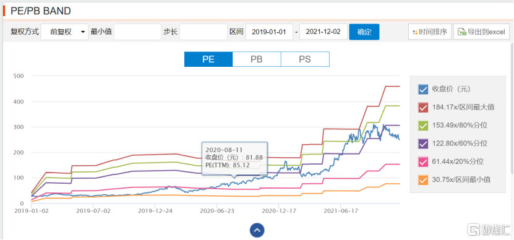Toggle the 61.44x/20%分位 checkbox
Viewport: 514px width, 240px height.
point(423,161)
